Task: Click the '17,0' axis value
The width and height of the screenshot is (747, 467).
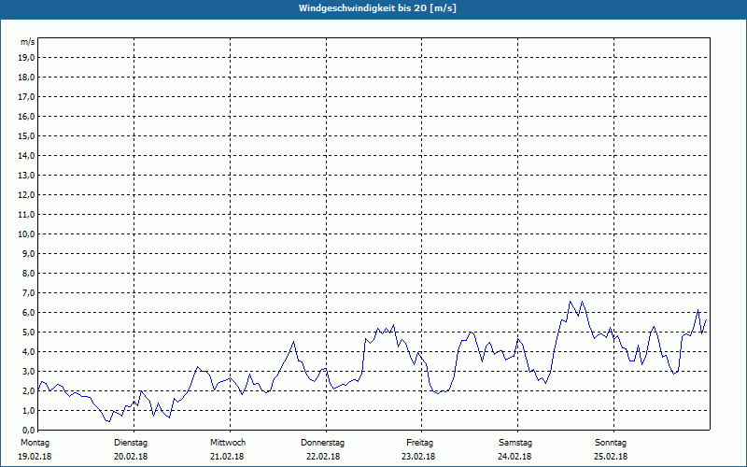Action: [x=26, y=97]
